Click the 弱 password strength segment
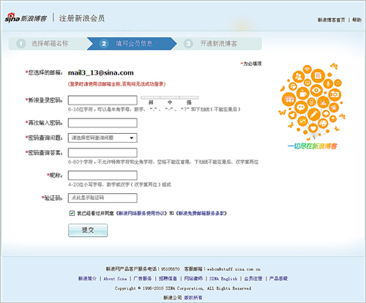This screenshot has width=366, height=303. [151, 100]
